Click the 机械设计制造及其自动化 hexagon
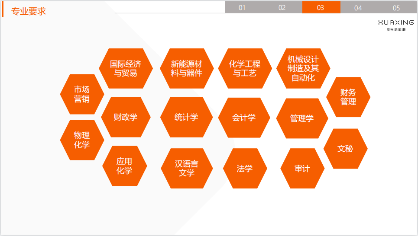This screenshot has width=418, height=236. 303,68
